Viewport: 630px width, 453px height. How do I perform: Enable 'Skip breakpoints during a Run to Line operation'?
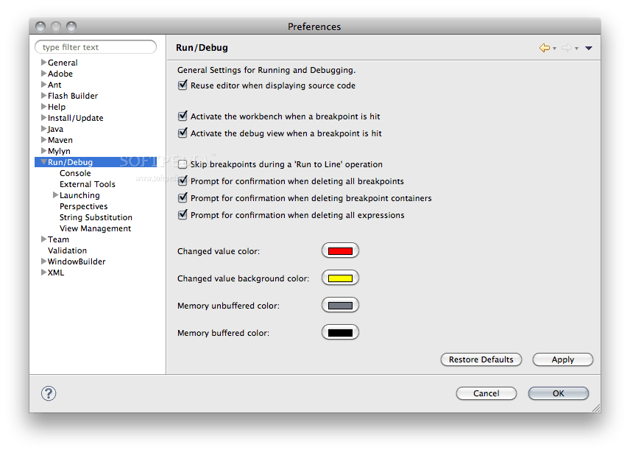(181, 164)
